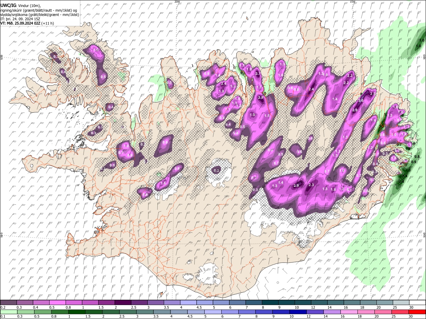
Task: Click the '20W' longitude label
Action: 177,2
